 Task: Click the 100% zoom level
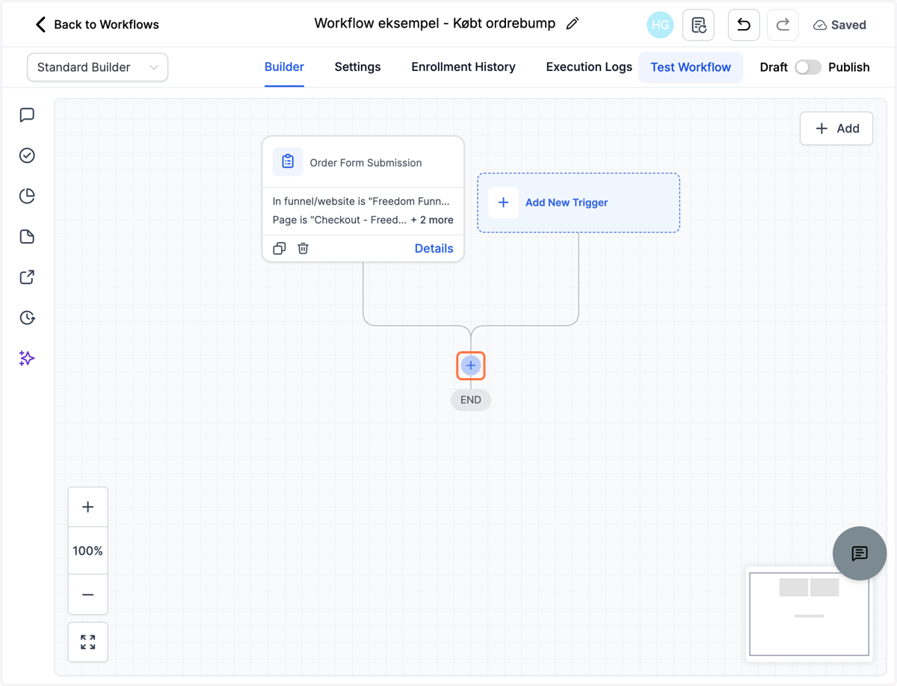[x=88, y=551]
